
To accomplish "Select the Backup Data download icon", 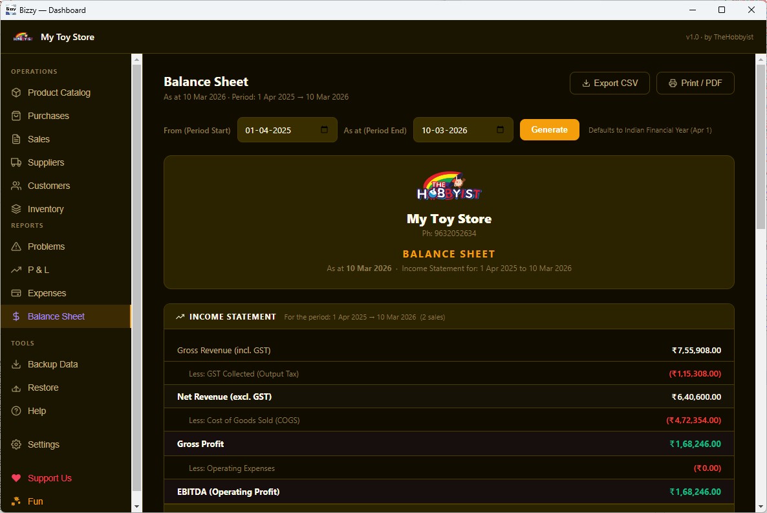I will pos(16,364).
